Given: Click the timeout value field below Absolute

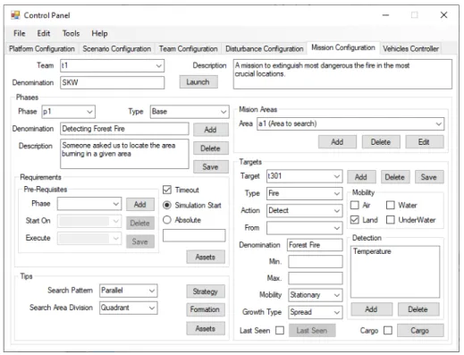Looking at the screenshot, I should pos(194,235).
